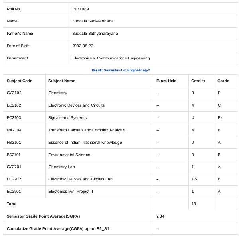Select Transform Calculus and Complex Analysis
The image size is (243, 236).
click(x=87, y=130)
